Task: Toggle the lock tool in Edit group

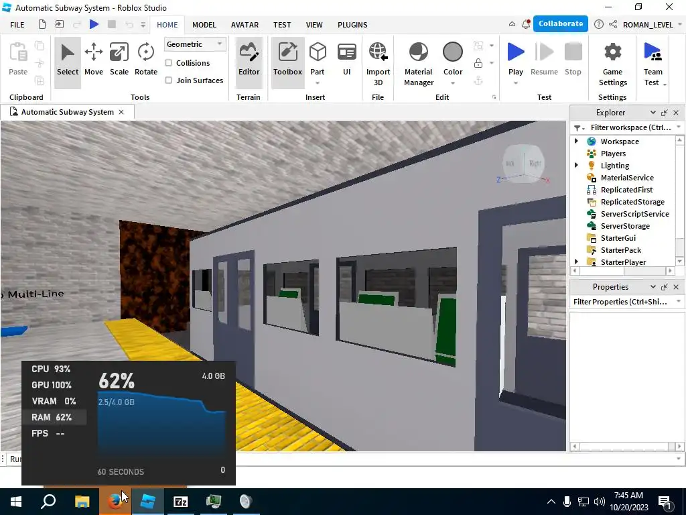Action: click(x=478, y=63)
